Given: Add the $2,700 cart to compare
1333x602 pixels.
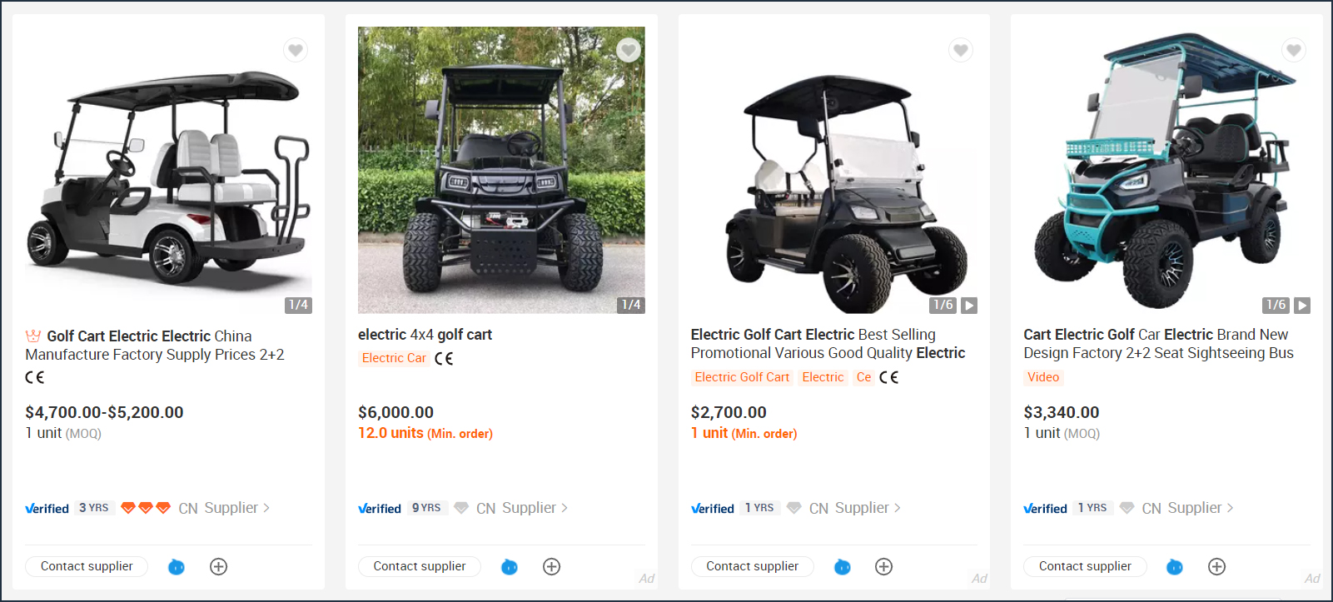Looking at the screenshot, I should click(884, 567).
